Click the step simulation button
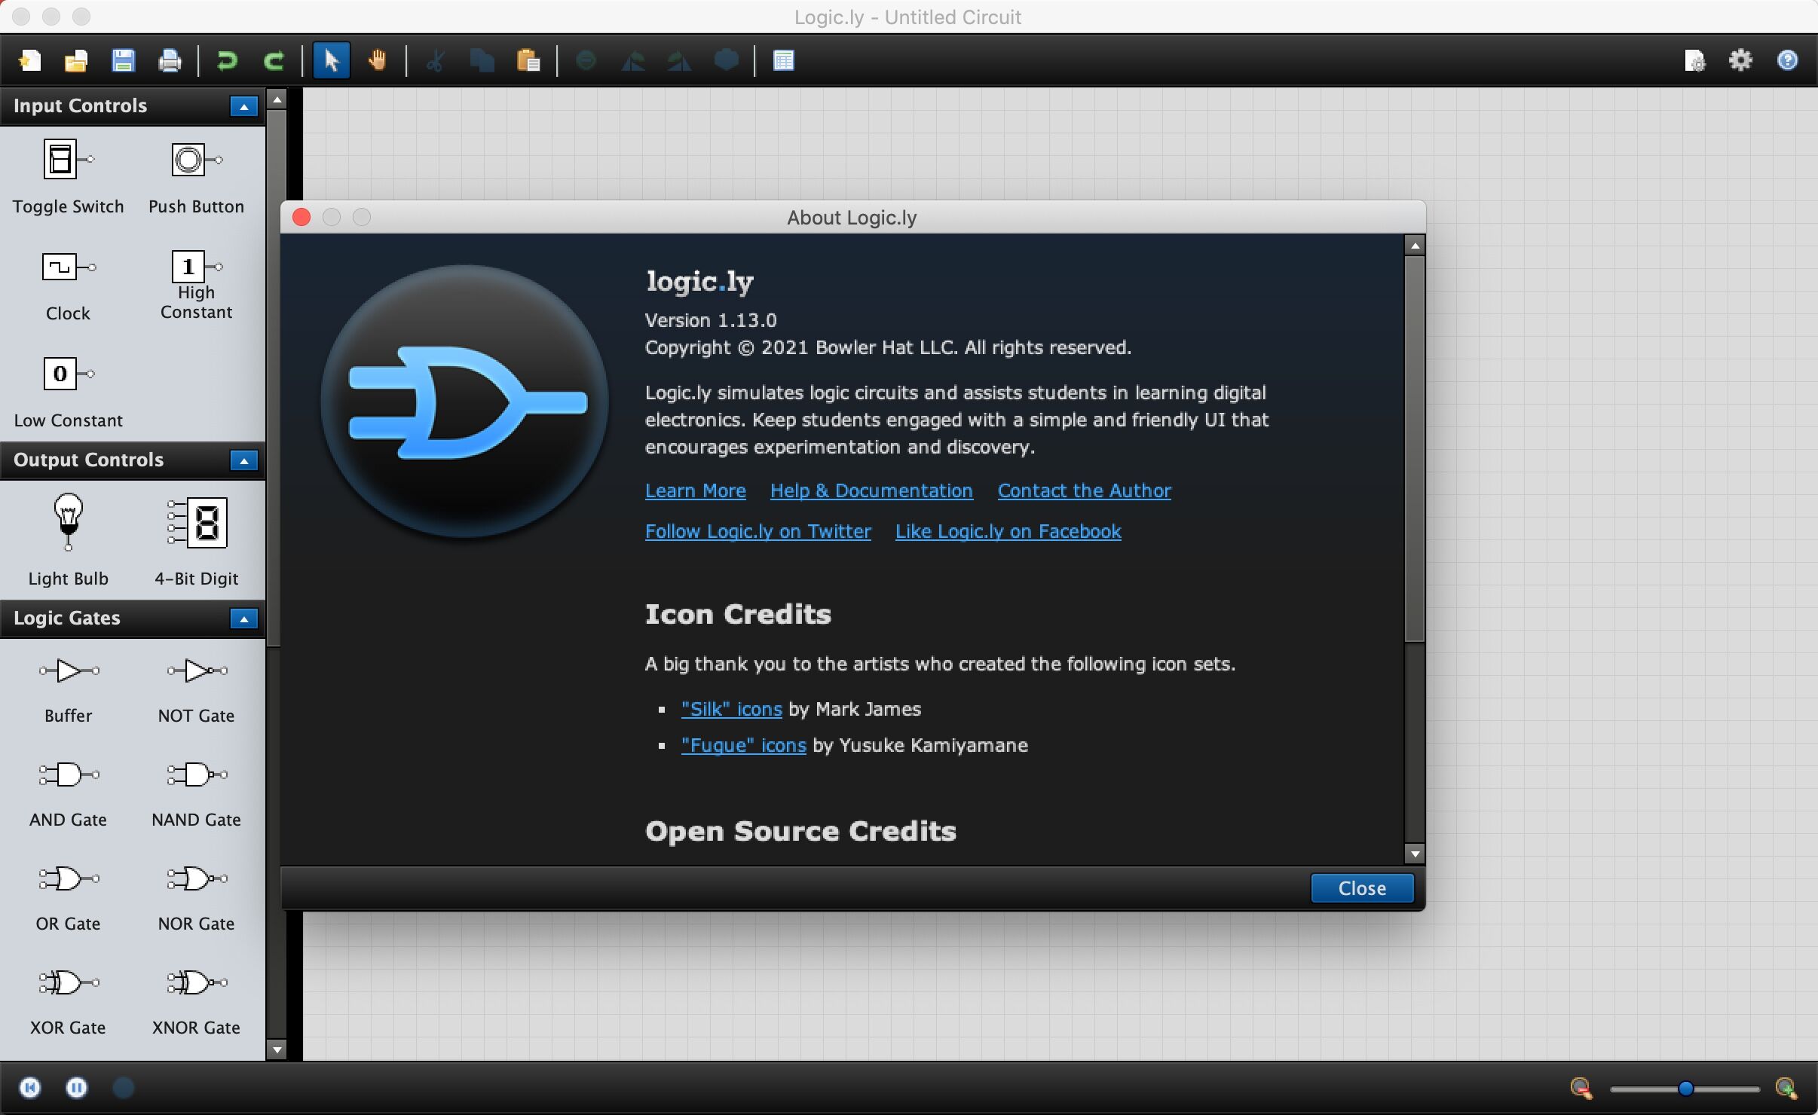The height and width of the screenshot is (1115, 1818). tap(123, 1087)
